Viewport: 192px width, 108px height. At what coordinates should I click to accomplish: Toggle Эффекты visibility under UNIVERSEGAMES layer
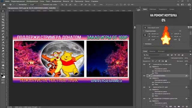coord(150,78)
